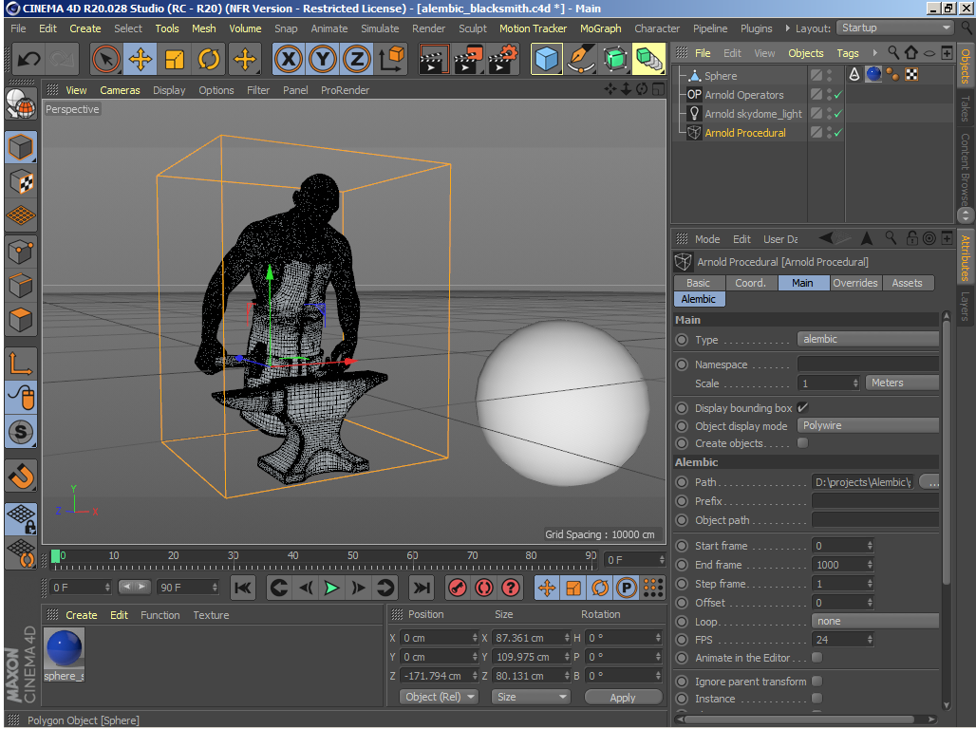The width and height of the screenshot is (976, 729).
Task: Click the Apply button
Action: pos(623,698)
